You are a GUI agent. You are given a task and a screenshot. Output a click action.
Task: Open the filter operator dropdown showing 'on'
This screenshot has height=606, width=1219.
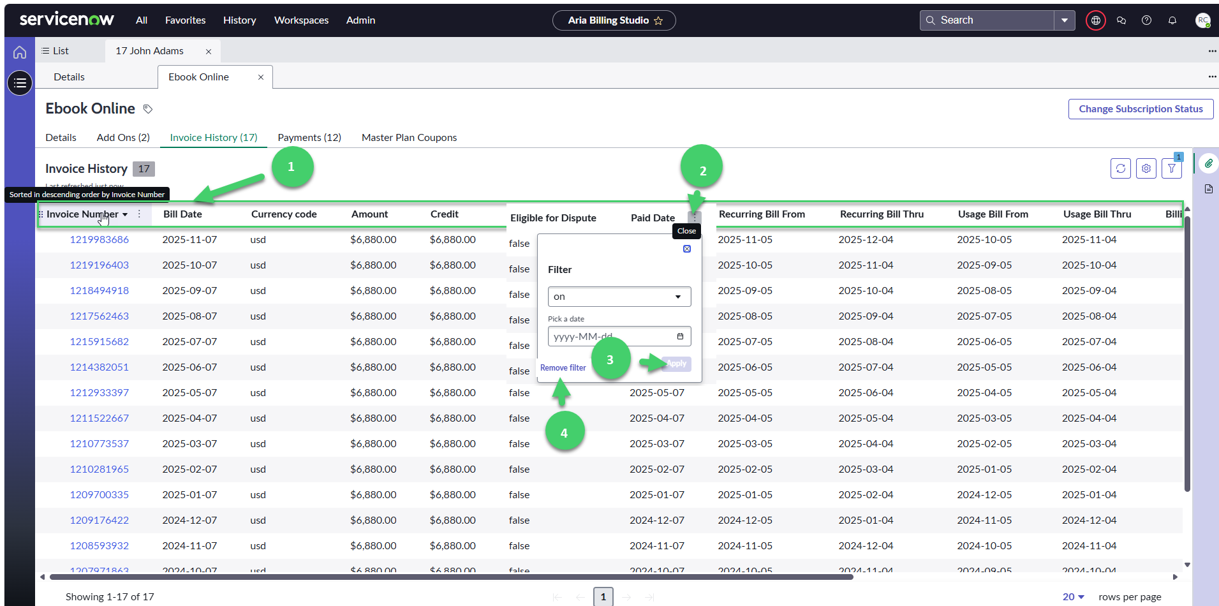(619, 297)
